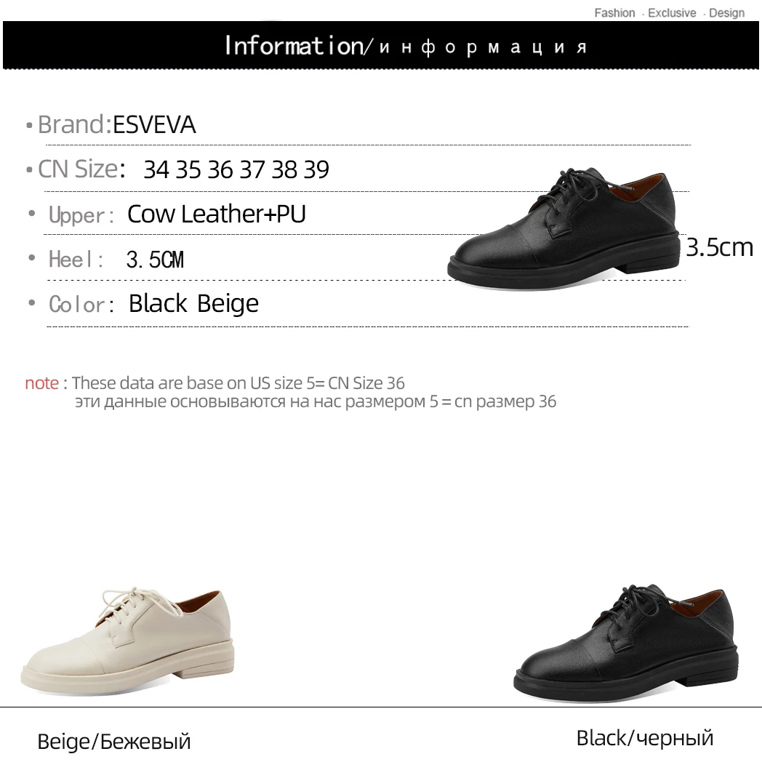Click the black shoe beside heel height
The height and width of the screenshot is (762, 762).
[564, 228]
